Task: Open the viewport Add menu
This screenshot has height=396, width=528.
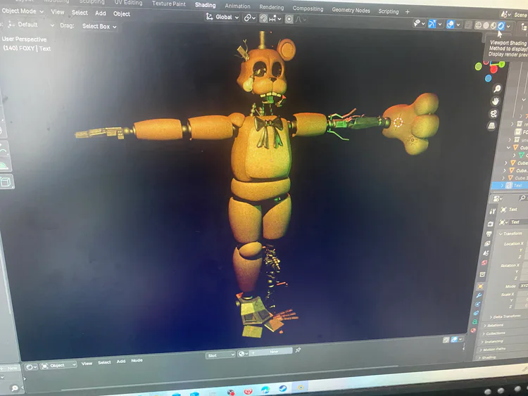Action: click(101, 13)
